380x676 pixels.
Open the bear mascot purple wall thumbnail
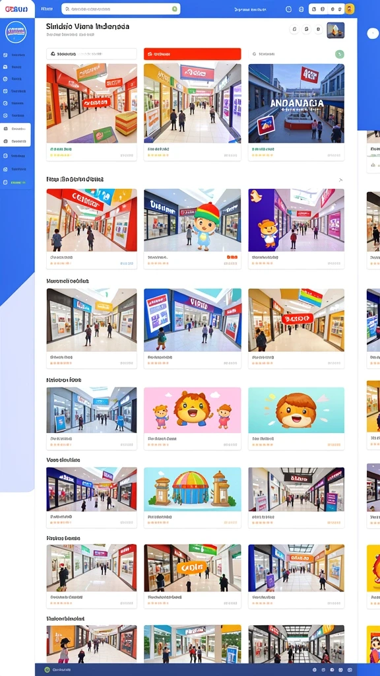(x=296, y=220)
